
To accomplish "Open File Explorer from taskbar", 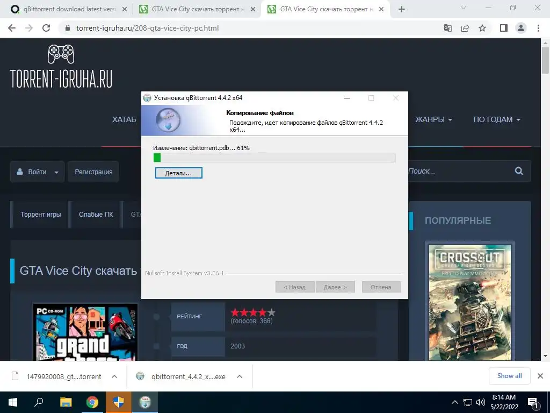I will (66, 402).
